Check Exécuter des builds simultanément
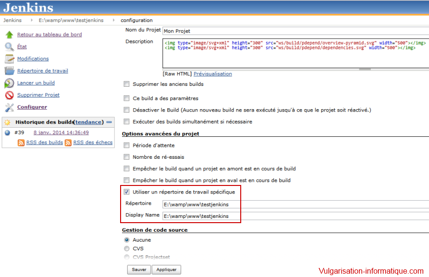This screenshot has height=277, width=429. [126, 121]
